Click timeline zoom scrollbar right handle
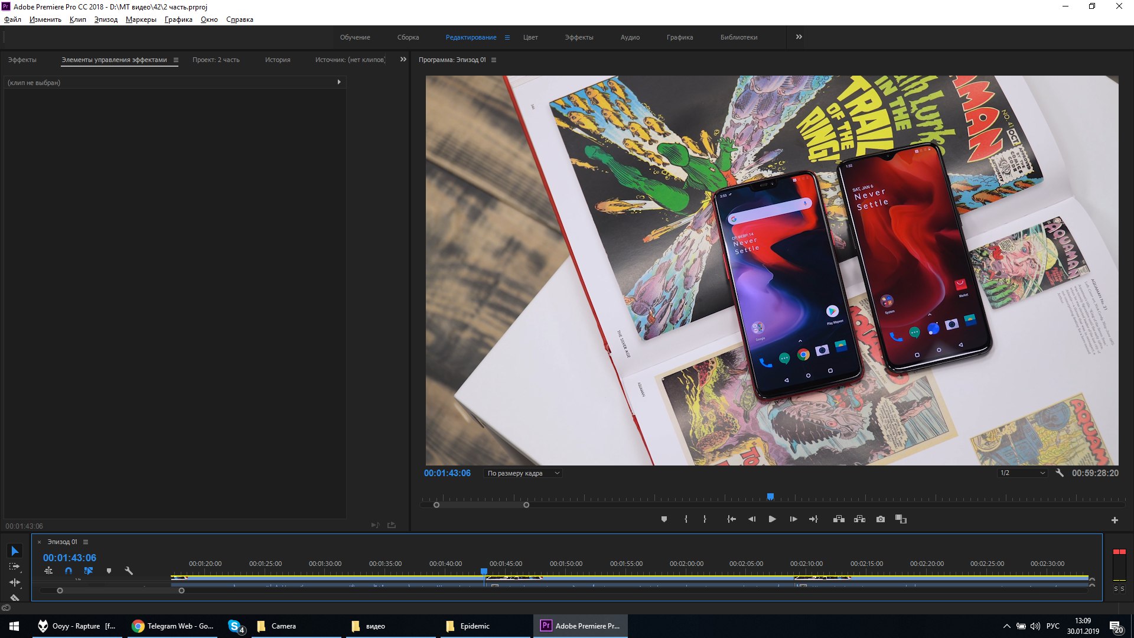This screenshot has height=638, width=1134. coord(181,591)
